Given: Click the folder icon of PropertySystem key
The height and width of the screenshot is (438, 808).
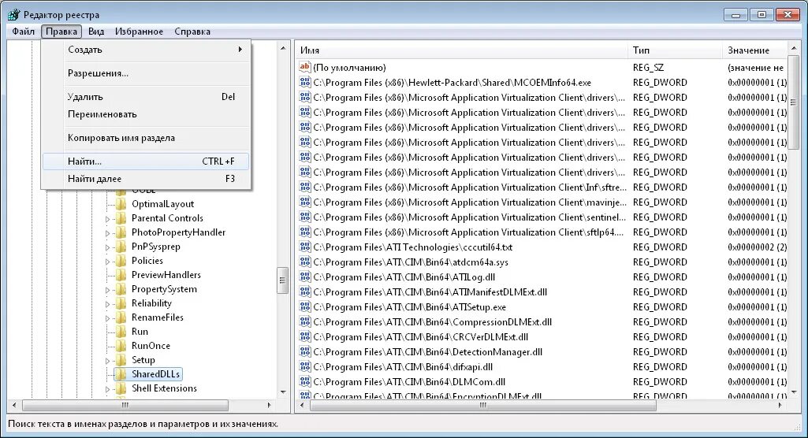Looking at the screenshot, I should 121,289.
